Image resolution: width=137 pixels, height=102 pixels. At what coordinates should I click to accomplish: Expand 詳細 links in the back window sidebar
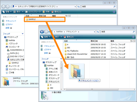9,28
